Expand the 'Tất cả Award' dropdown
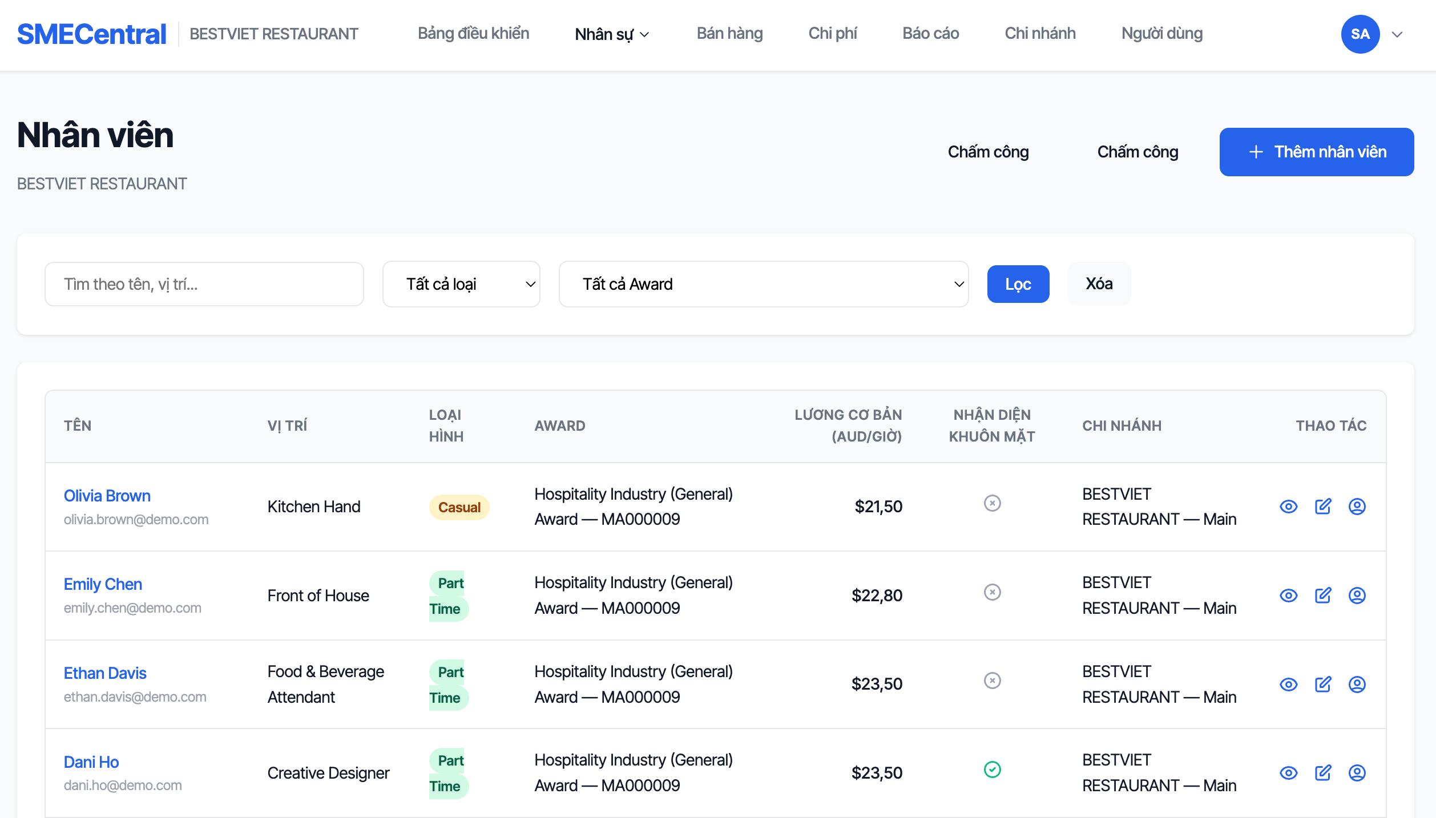The height and width of the screenshot is (818, 1436). pyautogui.click(x=764, y=284)
